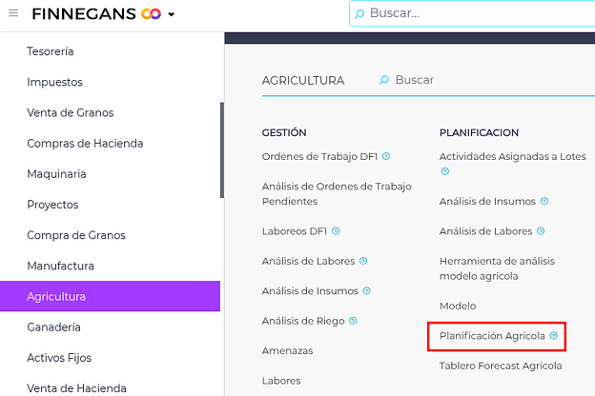Expand the dropdown arrow next to Finnegans logo

171,15
